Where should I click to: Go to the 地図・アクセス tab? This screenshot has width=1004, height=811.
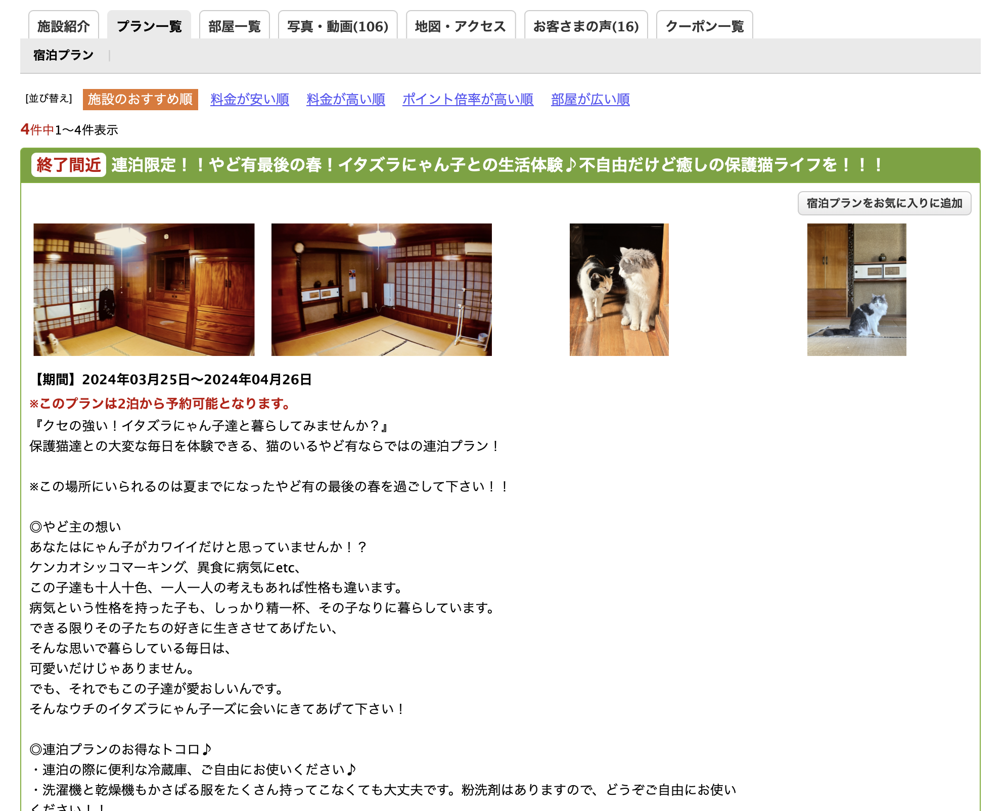461,26
